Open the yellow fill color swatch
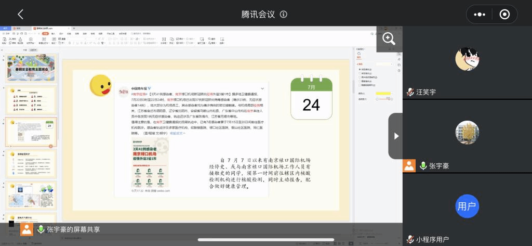 click(x=383, y=94)
